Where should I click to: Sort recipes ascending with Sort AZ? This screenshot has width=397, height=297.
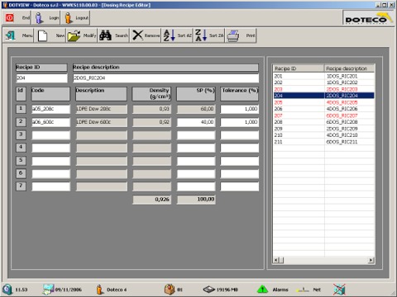(170, 35)
